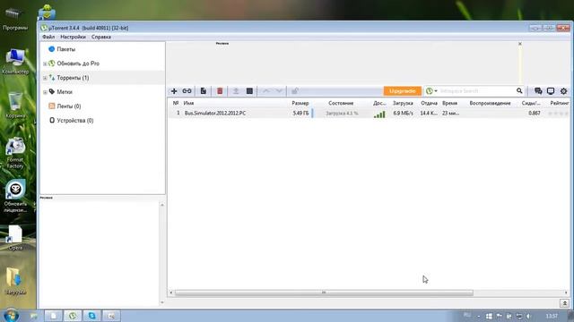The height and width of the screenshot is (322, 574).
Task: Sort by Рейтинг column header
Action: 560,104
